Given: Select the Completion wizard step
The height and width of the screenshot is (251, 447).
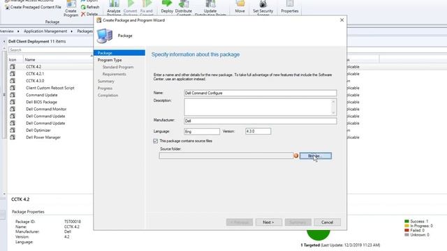Looking at the screenshot, I should point(108,96).
